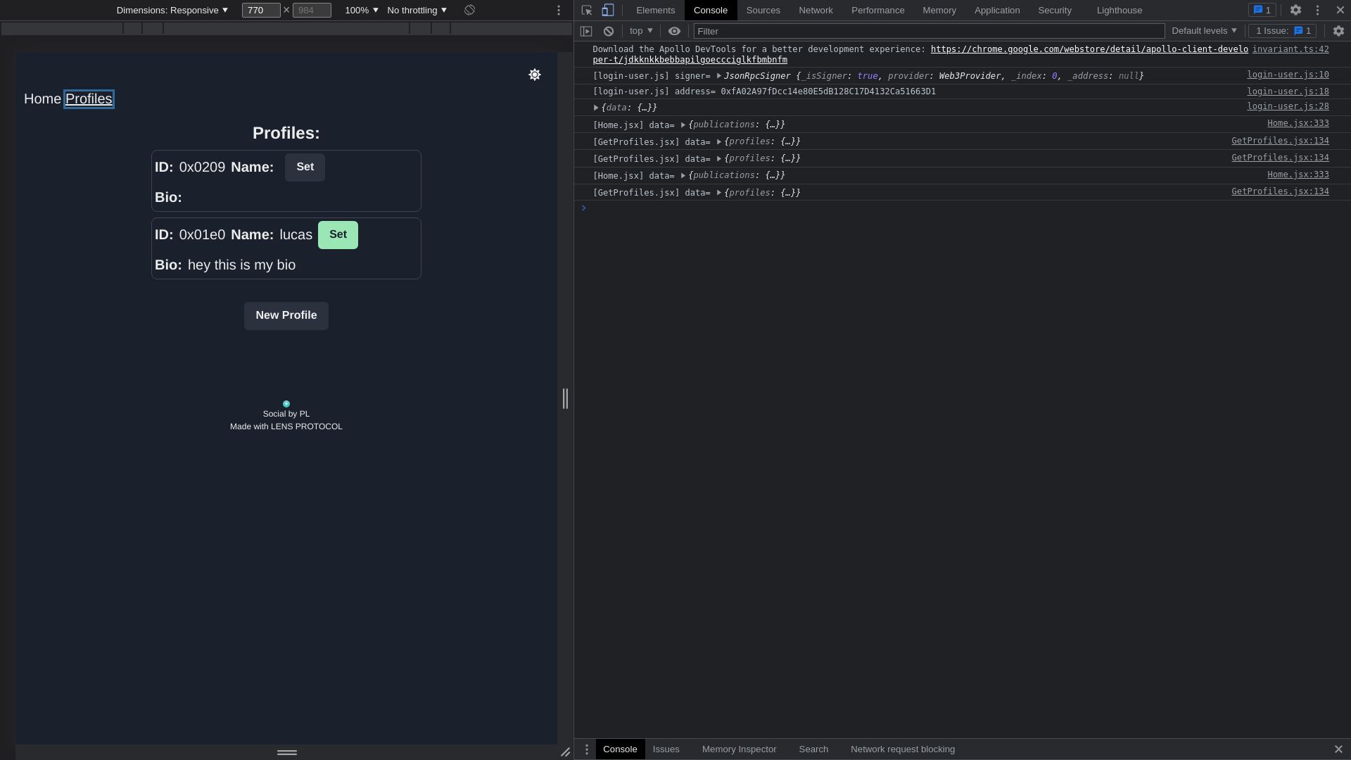Create live expression with eye icon
Screen dimensions: 1351x760
(x=674, y=31)
